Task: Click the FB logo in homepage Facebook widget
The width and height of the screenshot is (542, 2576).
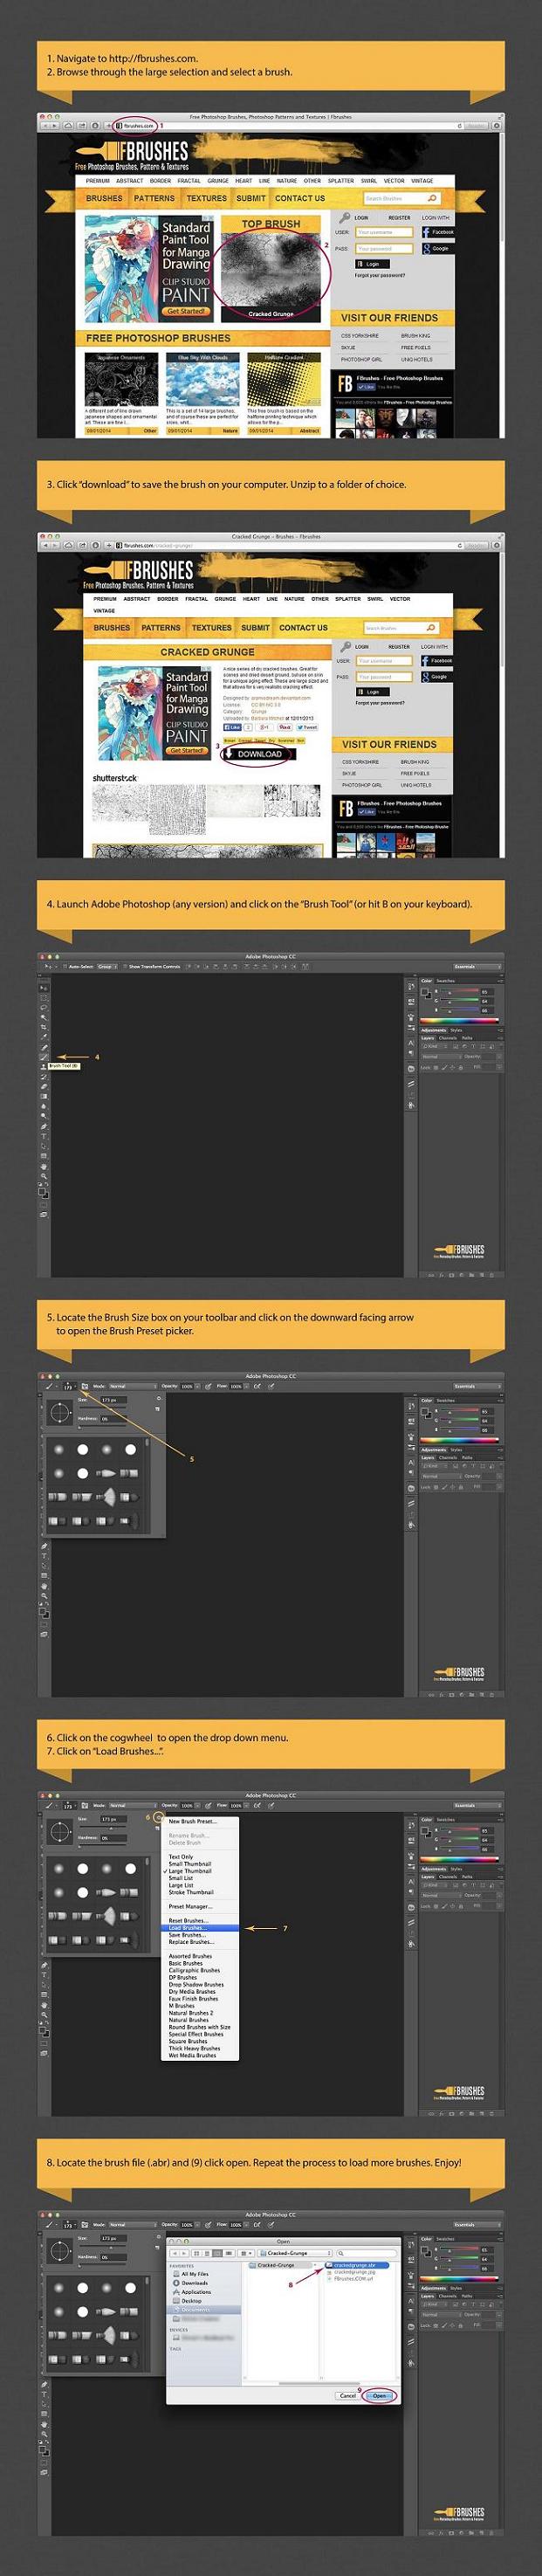Action: click(x=345, y=384)
